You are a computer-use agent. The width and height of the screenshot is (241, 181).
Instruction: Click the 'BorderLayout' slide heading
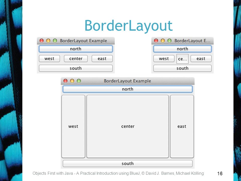[129, 26]
